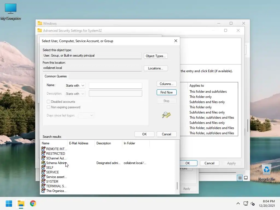The image size is (280, 210).
Task: Click icon beside RESTRICTED result
Action: pos(43,153)
